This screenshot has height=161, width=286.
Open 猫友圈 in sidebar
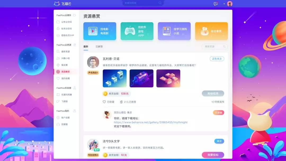coord(64,65)
